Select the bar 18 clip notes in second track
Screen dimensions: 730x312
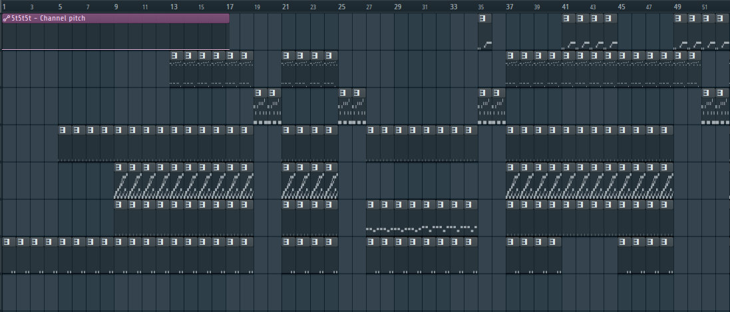point(247,74)
